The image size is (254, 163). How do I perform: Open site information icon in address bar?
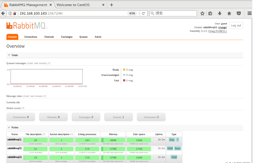coord(10,13)
